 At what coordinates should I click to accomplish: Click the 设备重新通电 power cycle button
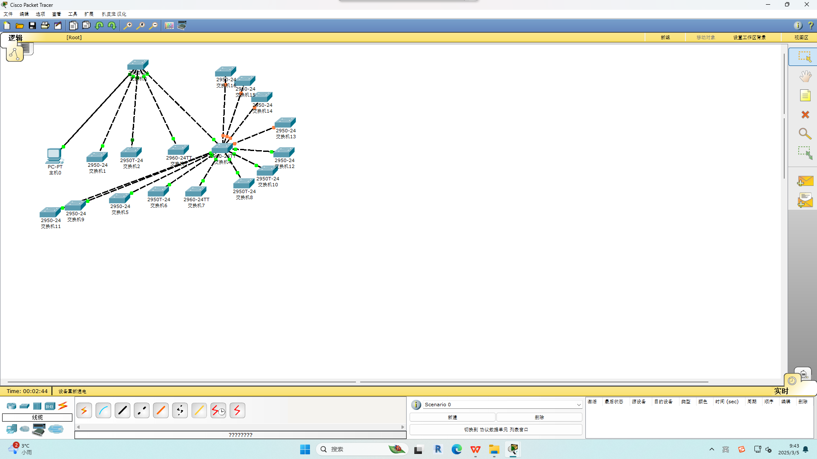click(x=72, y=391)
